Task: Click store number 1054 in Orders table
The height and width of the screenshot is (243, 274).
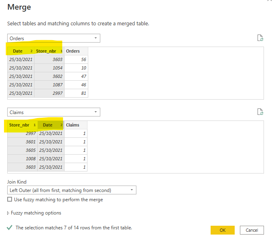Action: [49, 68]
